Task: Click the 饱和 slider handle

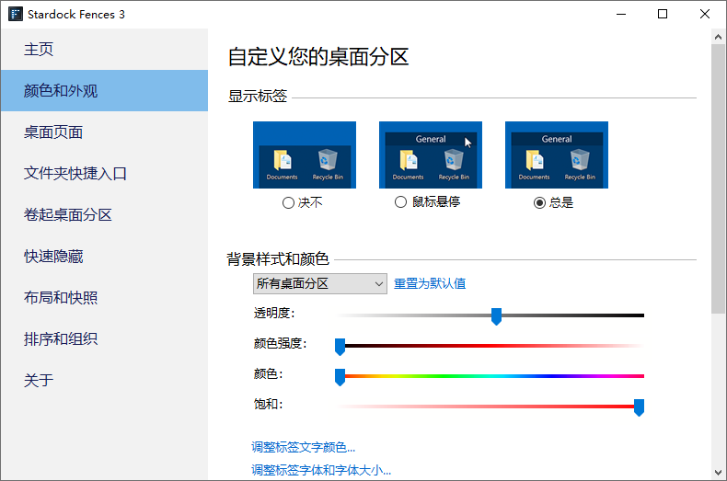Action: point(639,407)
